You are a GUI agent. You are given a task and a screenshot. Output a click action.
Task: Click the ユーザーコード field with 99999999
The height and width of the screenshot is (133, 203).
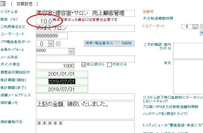(x=52, y=36)
